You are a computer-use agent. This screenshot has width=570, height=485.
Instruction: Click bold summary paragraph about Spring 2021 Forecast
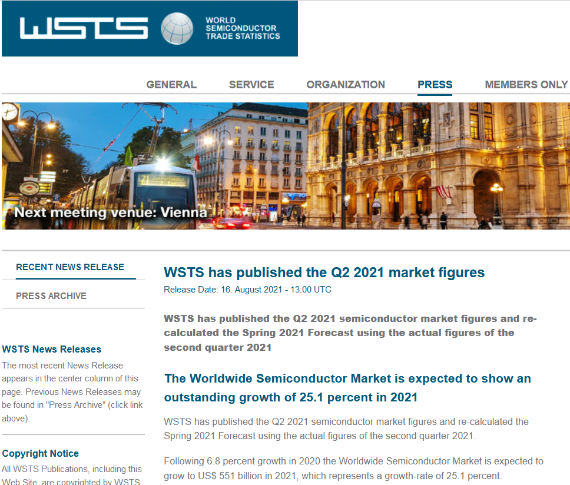[350, 333]
